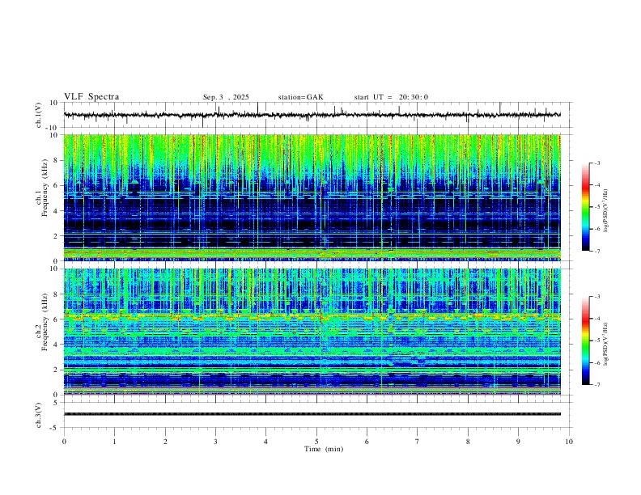Click the "-7" tick on ch.1 colorbar
Viewport: 641px width, 495px height.
[596, 251]
